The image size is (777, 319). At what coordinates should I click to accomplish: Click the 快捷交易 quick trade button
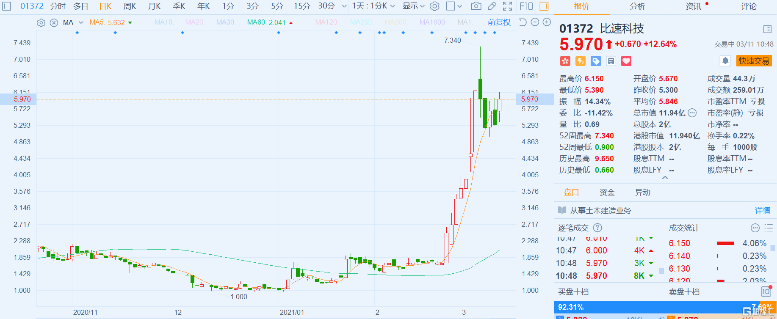coord(754,61)
